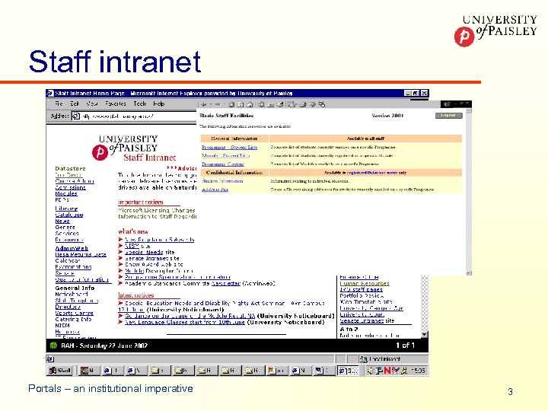Viewport: 548px width, 411px height.
Task: Open the Favorites menu
Action: point(116,104)
